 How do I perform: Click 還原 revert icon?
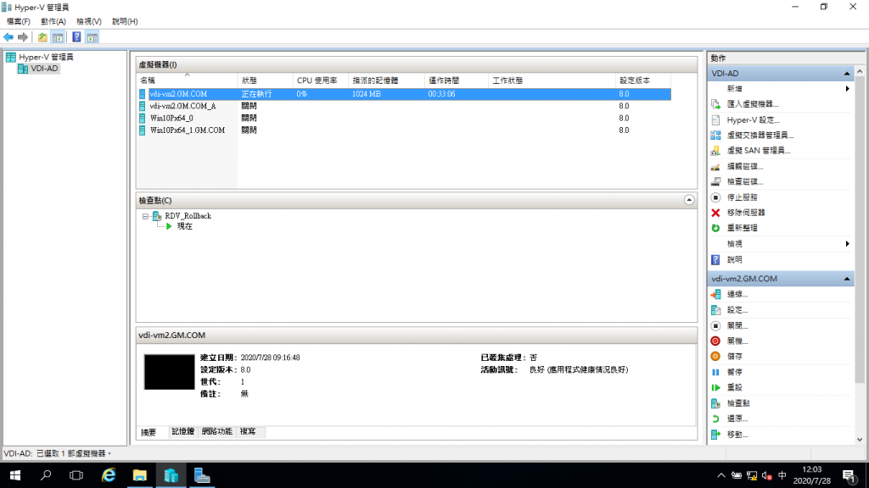pyautogui.click(x=715, y=419)
